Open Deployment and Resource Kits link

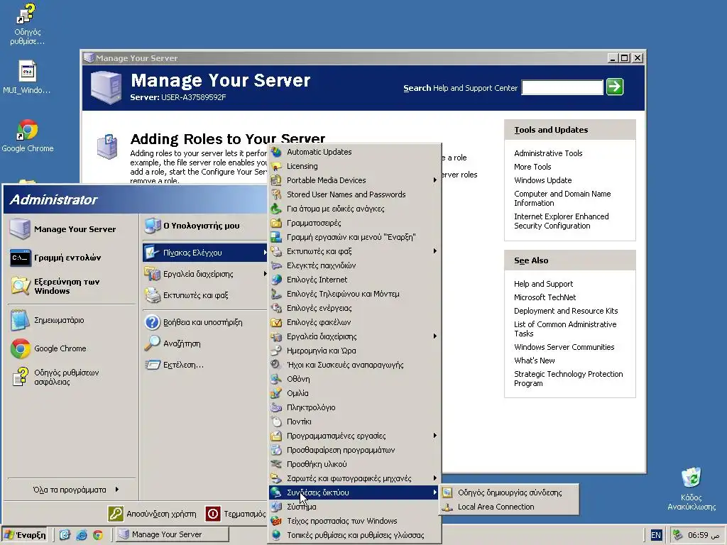tap(566, 311)
